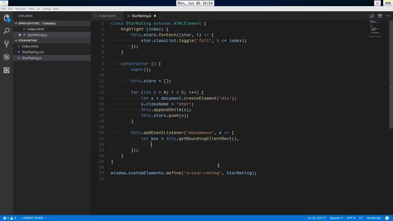393x221 pixels.
Task: Open the Search view in the activity bar
Action: 7,31
